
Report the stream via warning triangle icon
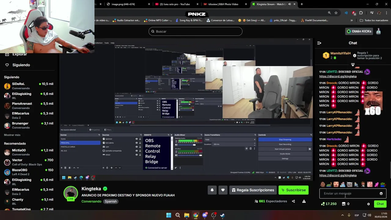[x=304, y=201]
